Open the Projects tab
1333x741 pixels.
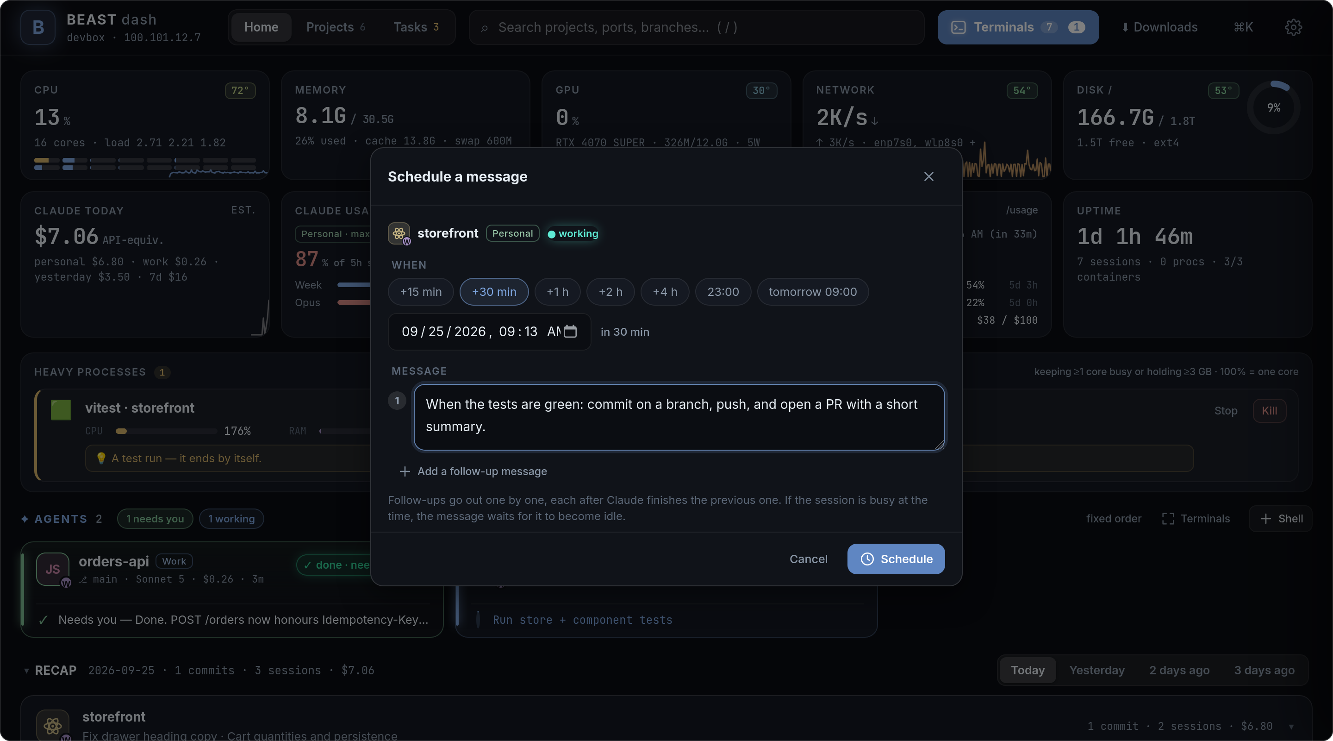(x=335, y=27)
